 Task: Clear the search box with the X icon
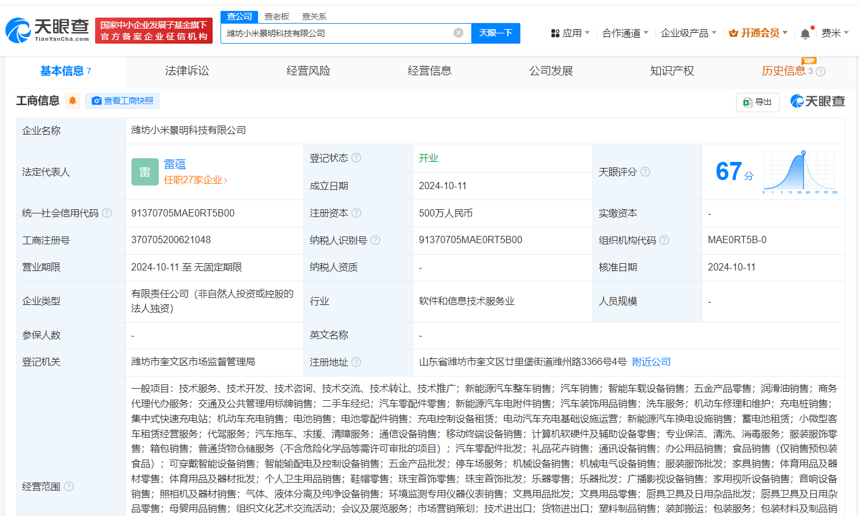tap(459, 33)
